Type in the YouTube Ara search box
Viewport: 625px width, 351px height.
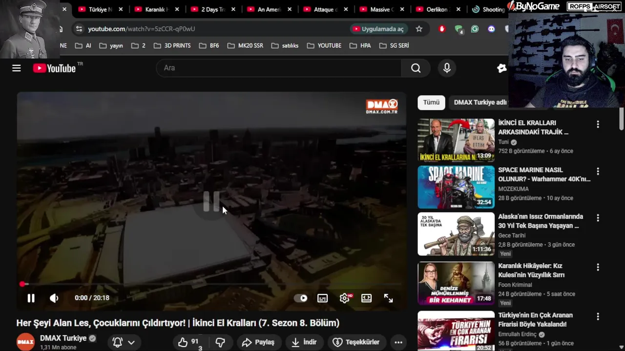279,68
